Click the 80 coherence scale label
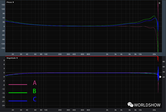This screenshot has height=112, width=166. (x=164, y=62)
